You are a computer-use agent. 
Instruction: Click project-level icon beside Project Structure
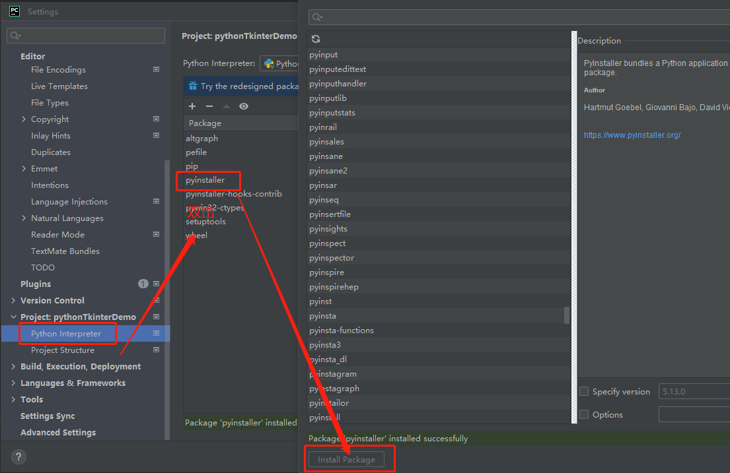(157, 350)
